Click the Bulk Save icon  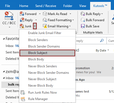point(83,26)
